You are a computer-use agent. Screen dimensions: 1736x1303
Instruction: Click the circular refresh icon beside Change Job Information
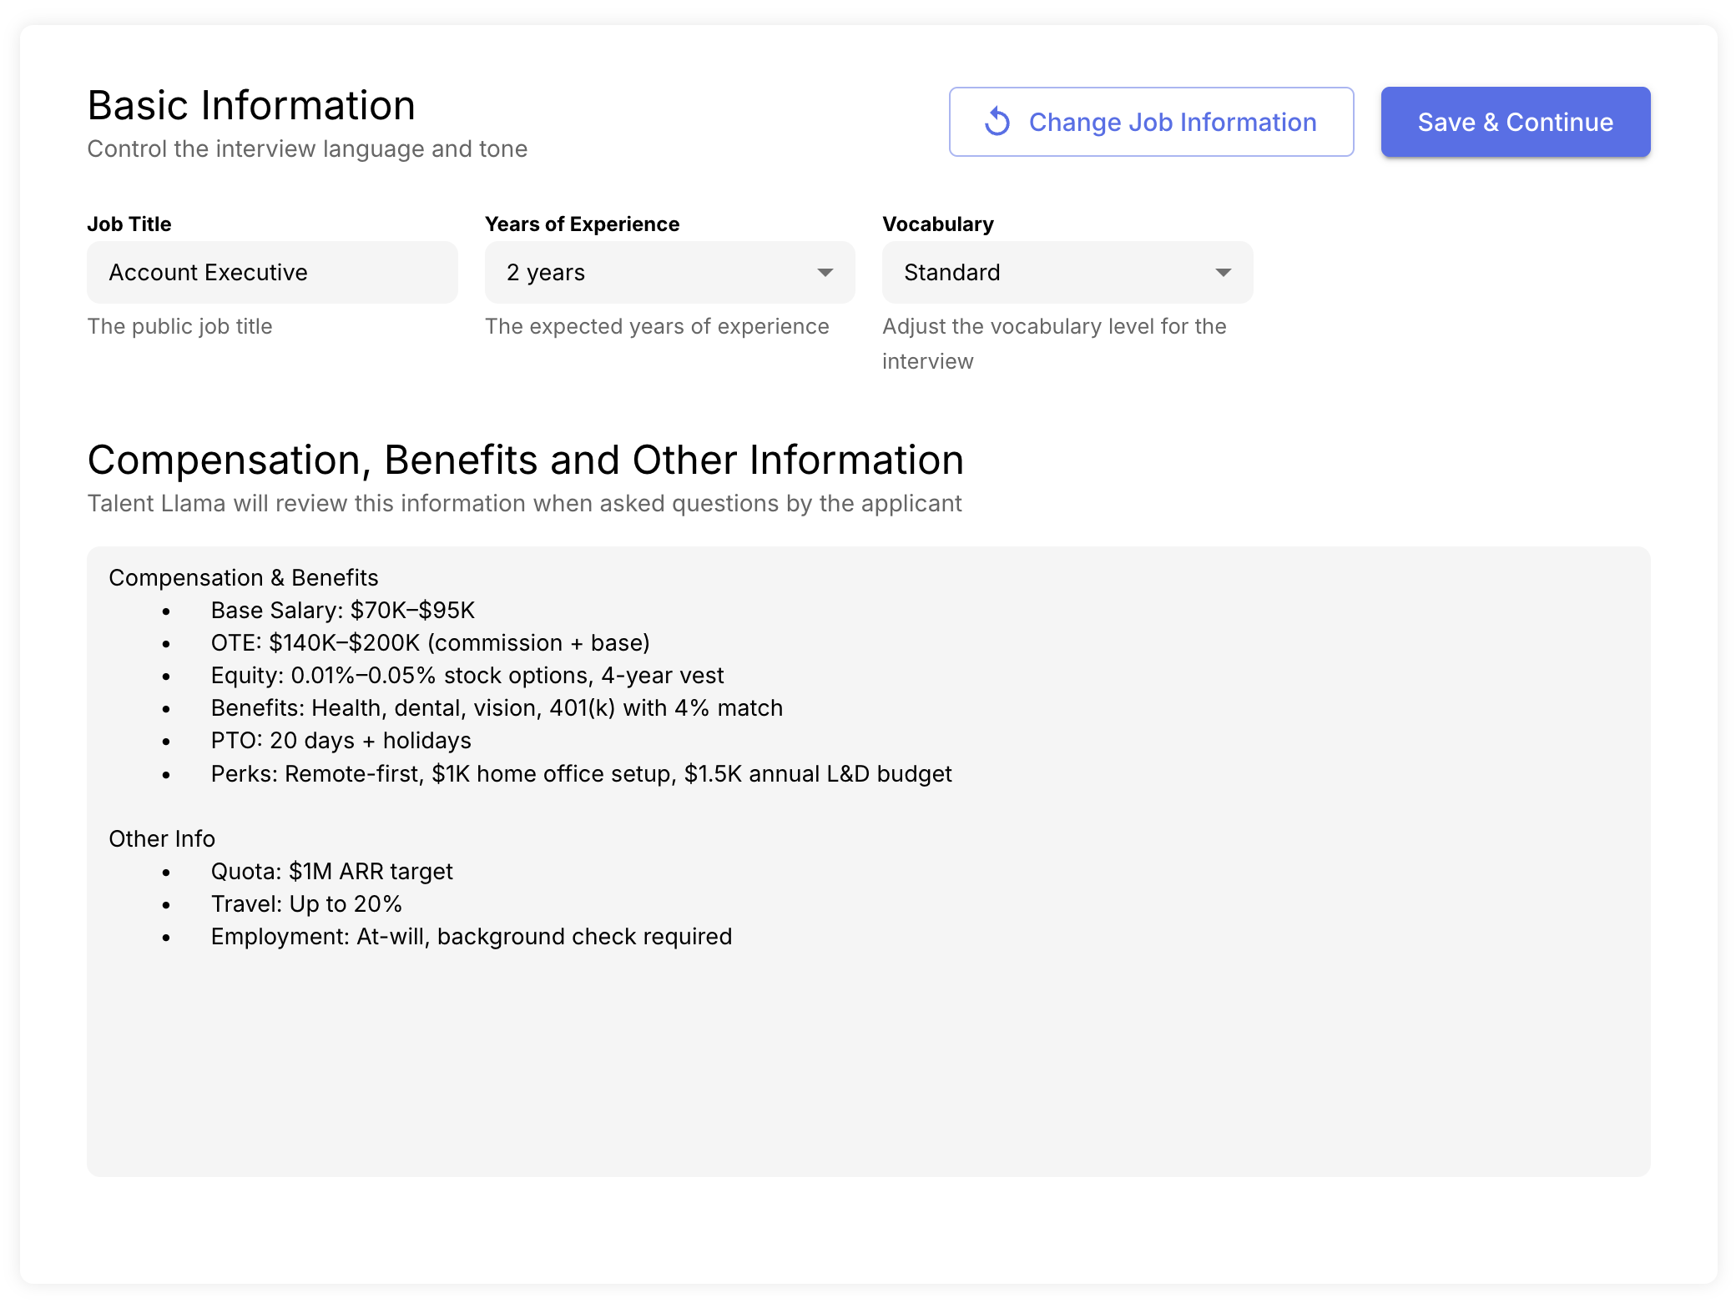(x=997, y=122)
